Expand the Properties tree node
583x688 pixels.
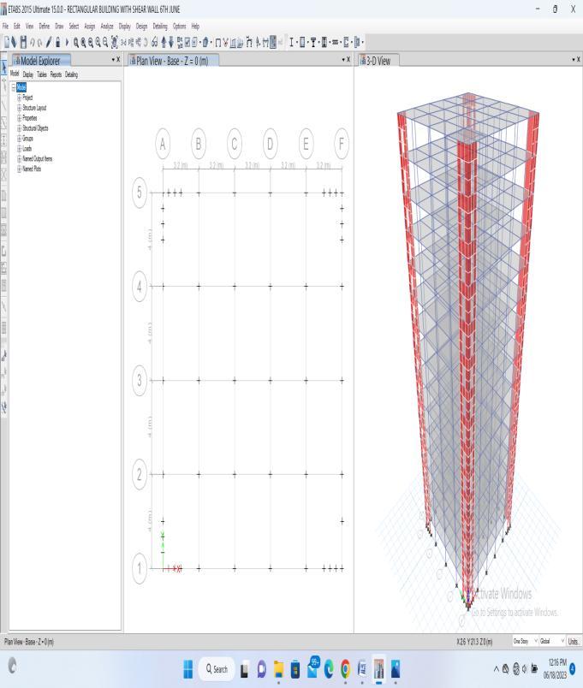point(19,118)
